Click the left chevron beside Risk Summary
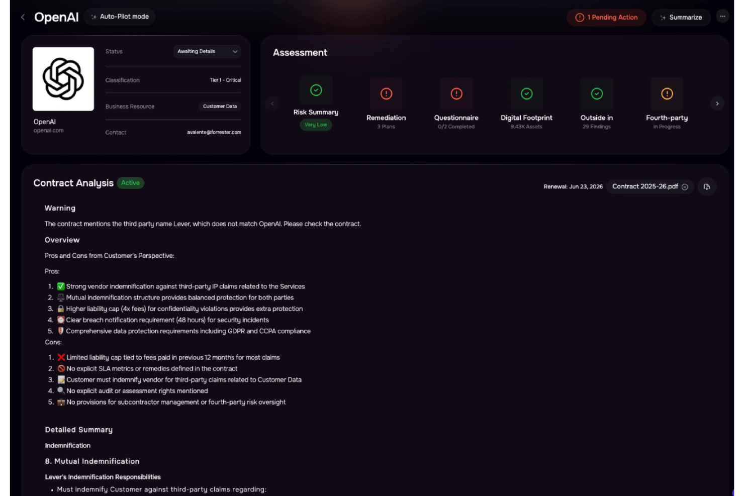744x496 pixels. pos(272,103)
